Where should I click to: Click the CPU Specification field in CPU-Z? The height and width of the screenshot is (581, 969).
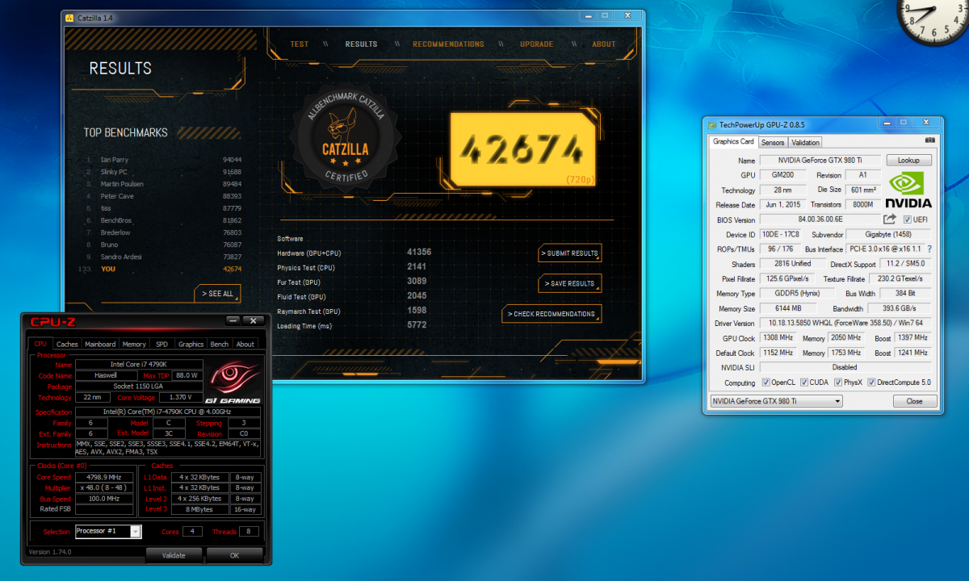click(168, 412)
